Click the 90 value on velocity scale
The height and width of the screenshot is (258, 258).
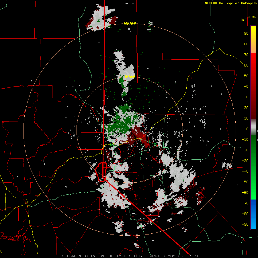click(x=246, y=34)
